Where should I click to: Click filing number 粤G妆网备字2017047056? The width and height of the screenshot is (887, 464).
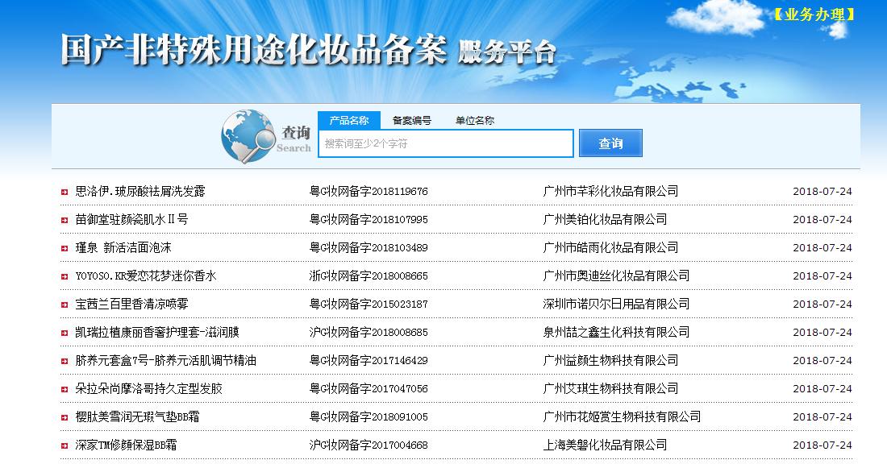pyautogui.click(x=369, y=388)
